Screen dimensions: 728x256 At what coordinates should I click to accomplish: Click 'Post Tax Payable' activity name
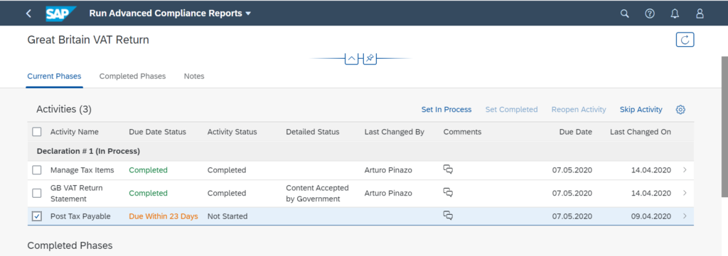coord(80,216)
